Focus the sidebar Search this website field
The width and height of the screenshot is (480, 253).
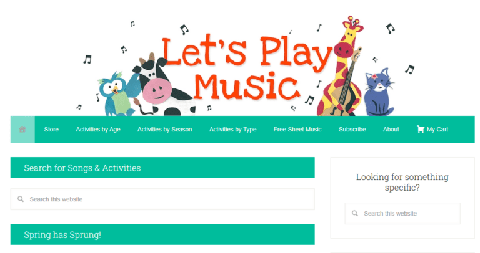(x=402, y=213)
